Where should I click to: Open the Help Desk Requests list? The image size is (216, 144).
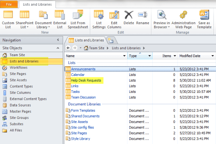click(x=86, y=81)
